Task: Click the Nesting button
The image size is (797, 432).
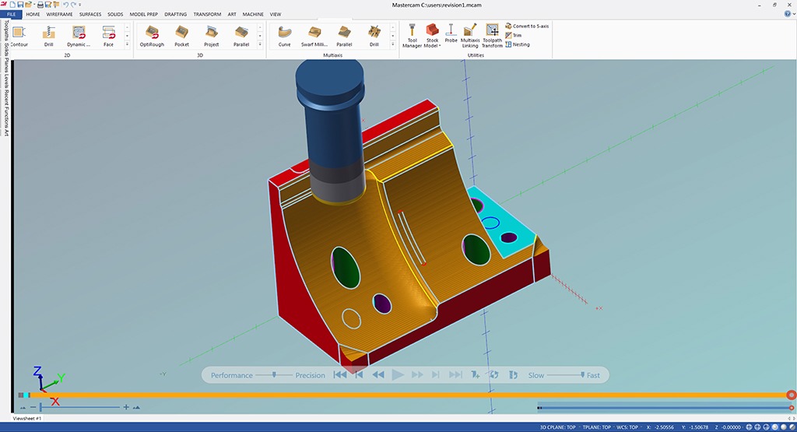Action: pos(521,44)
